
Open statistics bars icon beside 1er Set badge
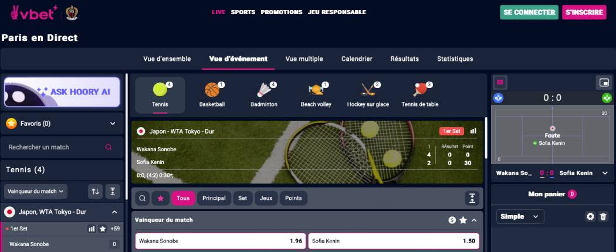(473, 131)
